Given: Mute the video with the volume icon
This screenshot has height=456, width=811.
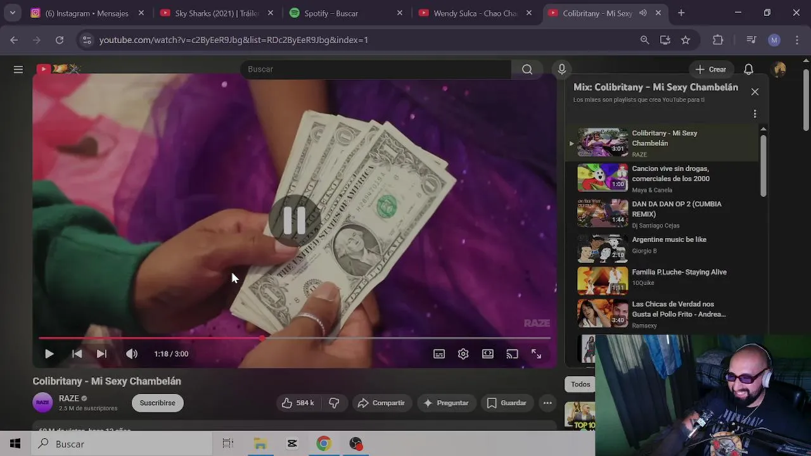Looking at the screenshot, I should (132, 354).
